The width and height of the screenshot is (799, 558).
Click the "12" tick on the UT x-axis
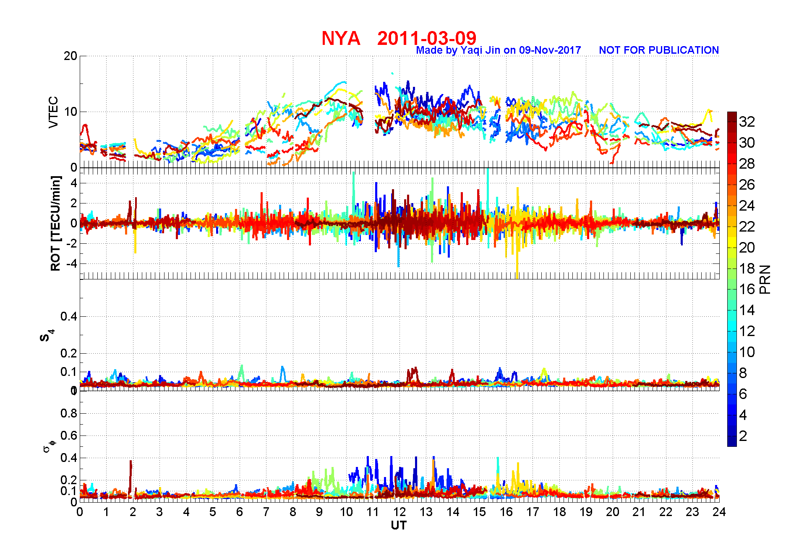(399, 512)
